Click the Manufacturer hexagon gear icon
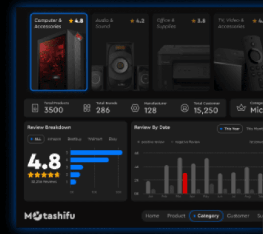Screen dimensions: 263x234 coord(135,108)
